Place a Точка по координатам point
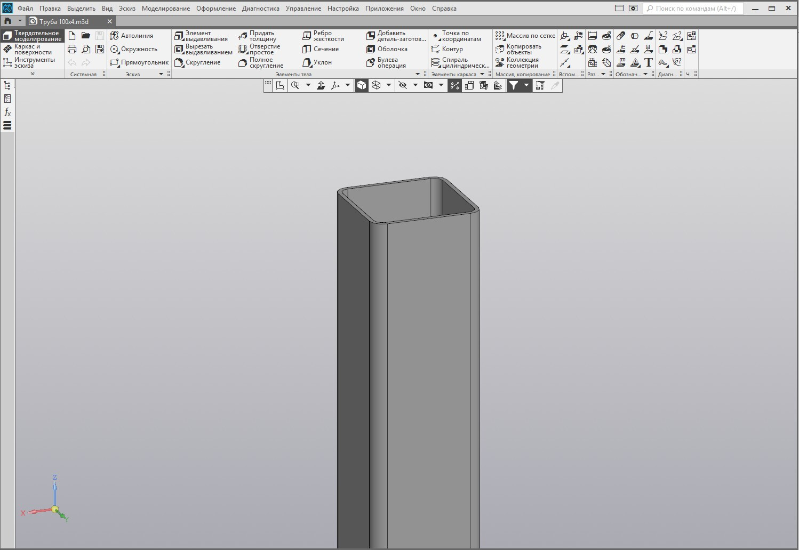This screenshot has height=550, width=799. pyautogui.click(x=456, y=36)
